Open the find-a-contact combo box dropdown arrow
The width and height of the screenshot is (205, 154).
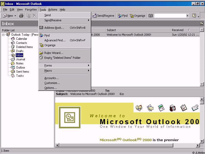188,16
